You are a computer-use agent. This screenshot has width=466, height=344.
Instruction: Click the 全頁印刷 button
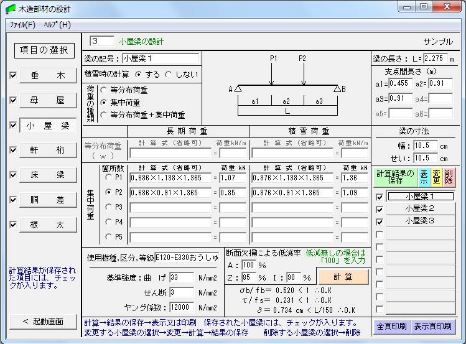(391, 326)
